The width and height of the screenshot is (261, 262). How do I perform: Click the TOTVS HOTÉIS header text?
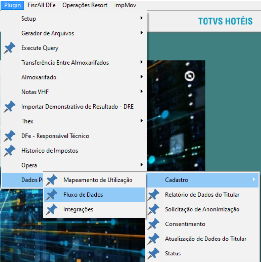click(225, 21)
